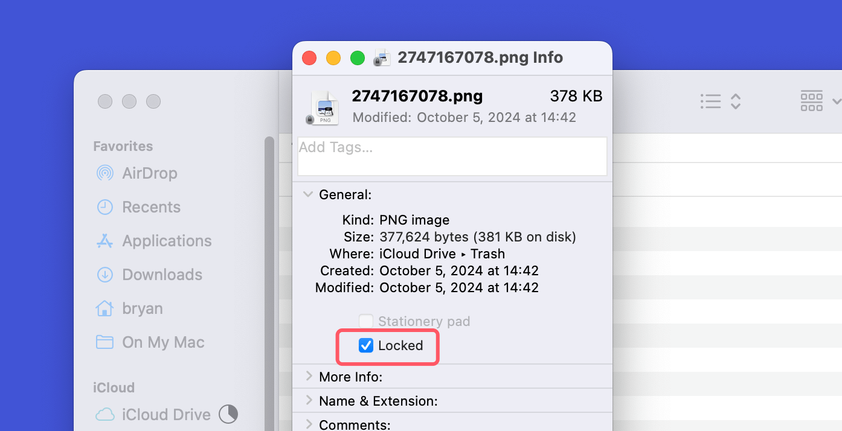Uncheck the Locked checkbox
Viewport: 842px width, 431px height.
tap(365, 345)
